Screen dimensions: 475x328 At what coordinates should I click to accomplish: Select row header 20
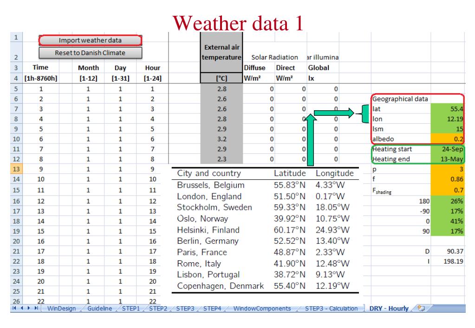pyautogui.click(x=16, y=241)
